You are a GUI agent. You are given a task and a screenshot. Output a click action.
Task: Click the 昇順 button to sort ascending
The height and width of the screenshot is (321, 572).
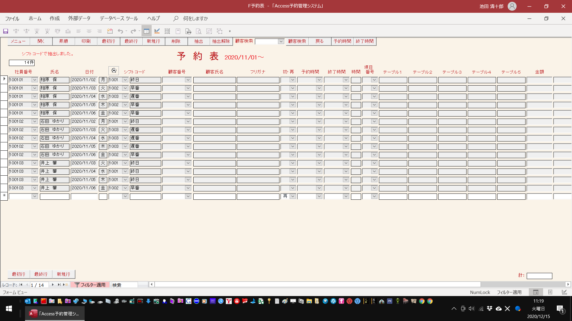[x=63, y=41]
